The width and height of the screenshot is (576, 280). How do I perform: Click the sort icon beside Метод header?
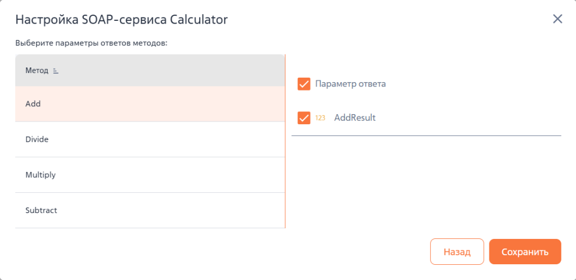pos(56,71)
